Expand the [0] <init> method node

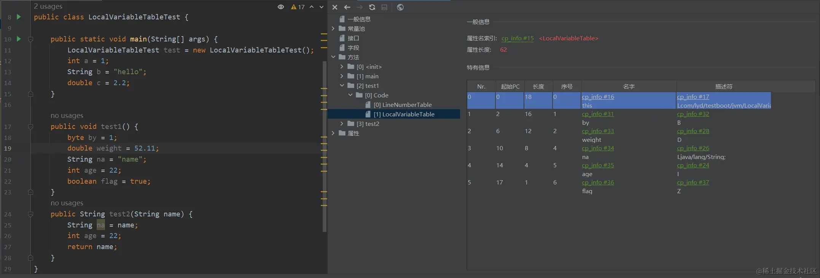coord(342,67)
